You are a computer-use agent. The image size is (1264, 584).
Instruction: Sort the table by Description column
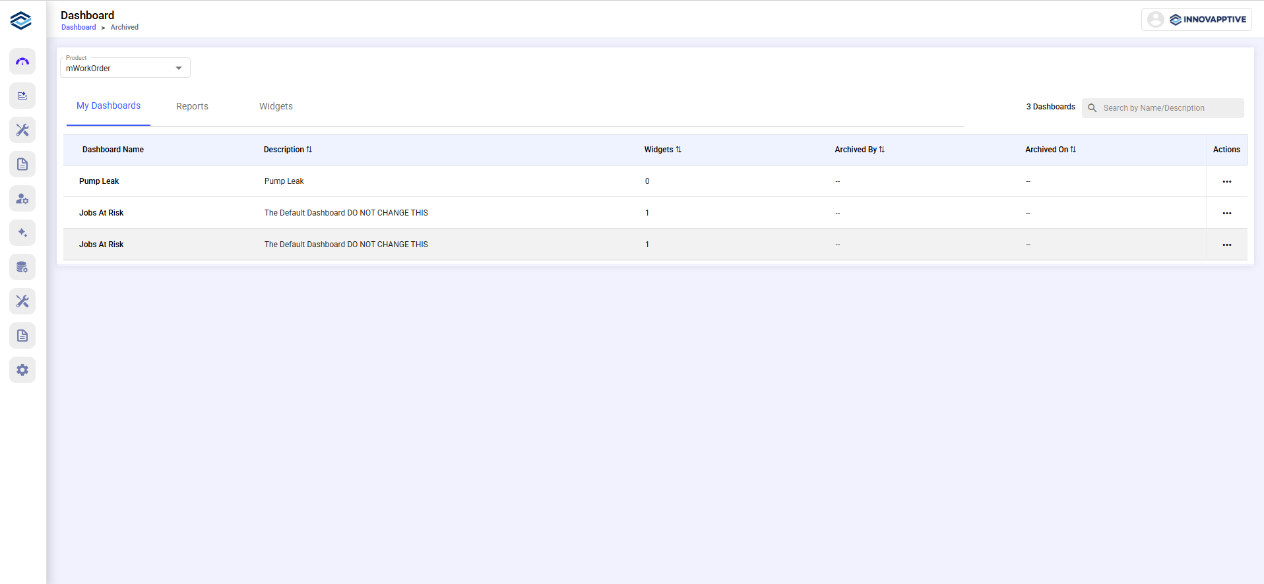pos(288,150)
